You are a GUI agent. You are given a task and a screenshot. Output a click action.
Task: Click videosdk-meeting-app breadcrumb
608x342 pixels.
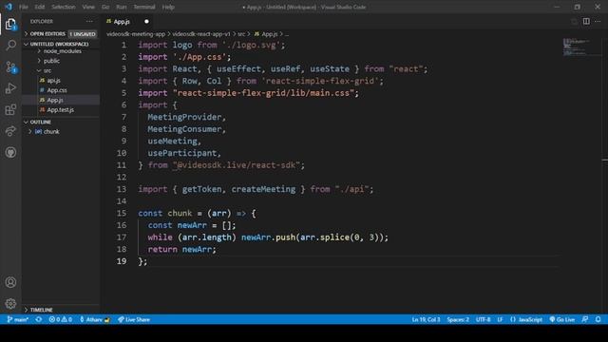point(136,34)
